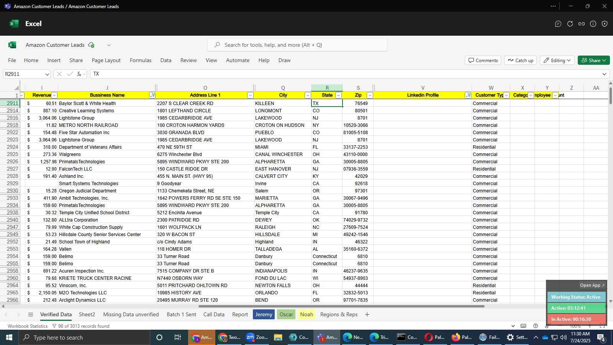
Task: Open the more options ellipsis in title bar
Action: [553, 6]
